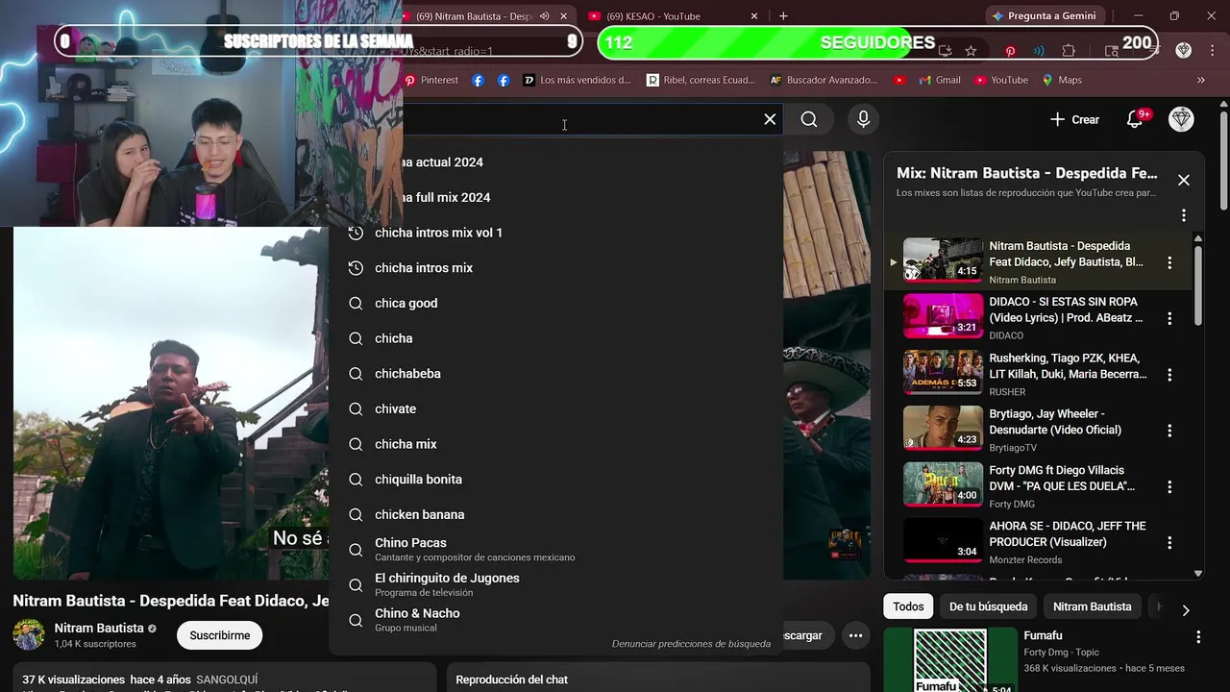This screenshot has height=692, width=1230.
Task: Open options for Forty DMG PA QUE LES DUELA
Action: point(1169,487)
